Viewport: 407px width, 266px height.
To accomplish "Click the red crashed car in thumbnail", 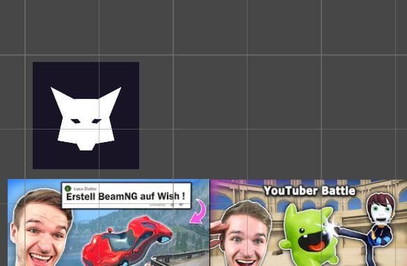I will coord(127,242).
